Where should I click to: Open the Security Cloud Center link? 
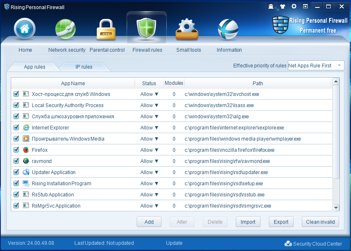(x=318, y=244)
